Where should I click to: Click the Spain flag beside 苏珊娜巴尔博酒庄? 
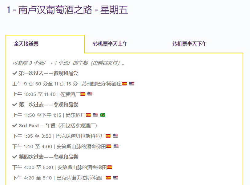(x=124, y=84)
